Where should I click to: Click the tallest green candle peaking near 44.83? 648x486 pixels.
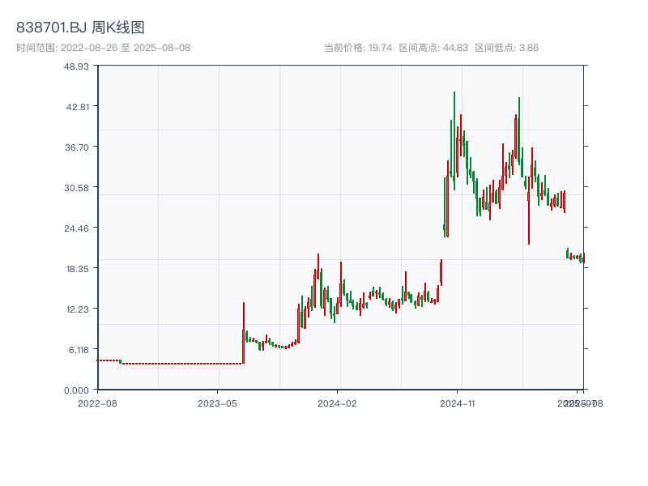[x=454, y=141]
